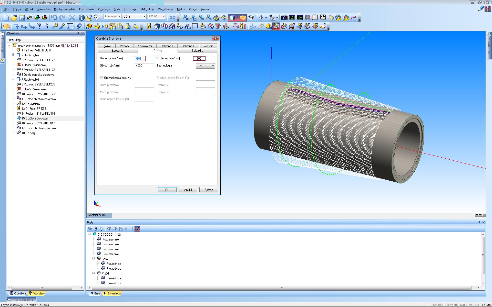Screen dimensions: 492x307
Task: Click the Rotate view icon
Action: (217, 17)
